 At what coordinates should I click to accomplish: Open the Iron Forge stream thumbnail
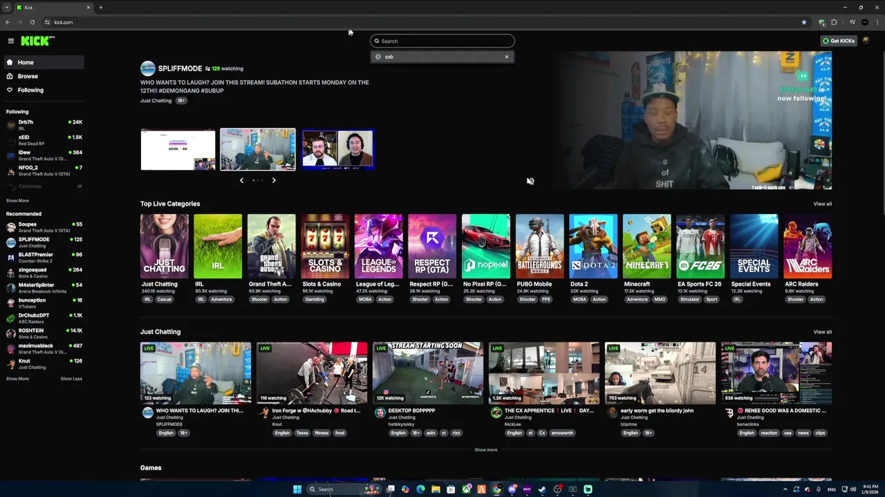point(312,373)
